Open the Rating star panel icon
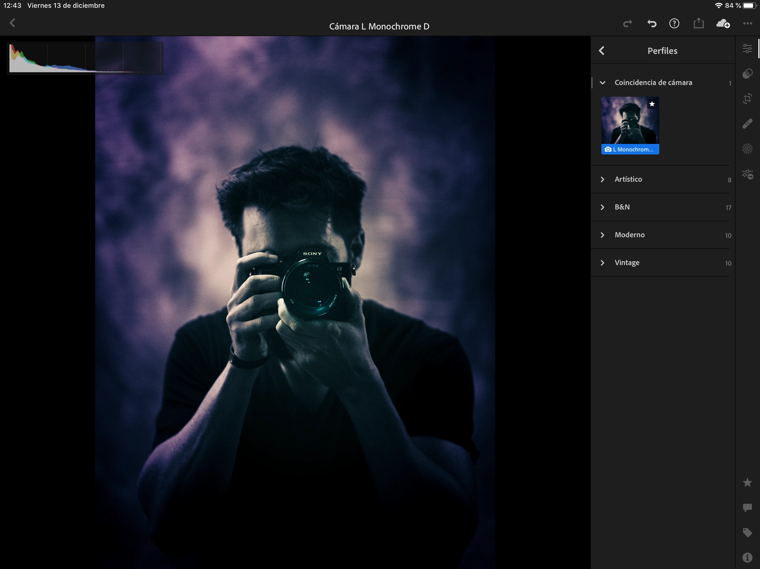The image size is (760, 569). pos(747,483)
